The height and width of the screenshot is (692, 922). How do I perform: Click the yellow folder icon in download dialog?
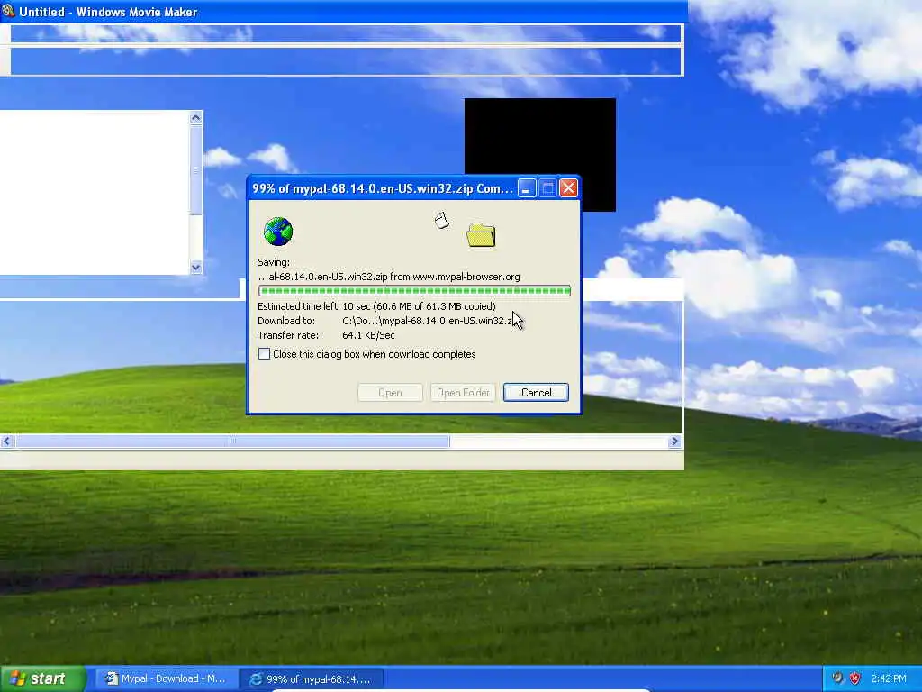[481, 234]
